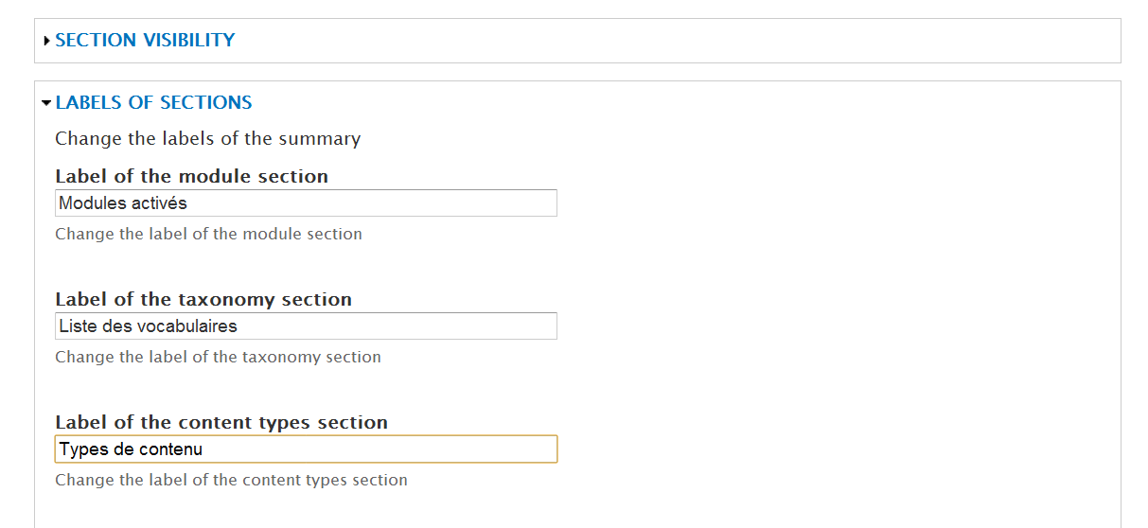The image size is (1148, 528).
Task: Focus the 'Types de contenu' text field
Action: 306,449
